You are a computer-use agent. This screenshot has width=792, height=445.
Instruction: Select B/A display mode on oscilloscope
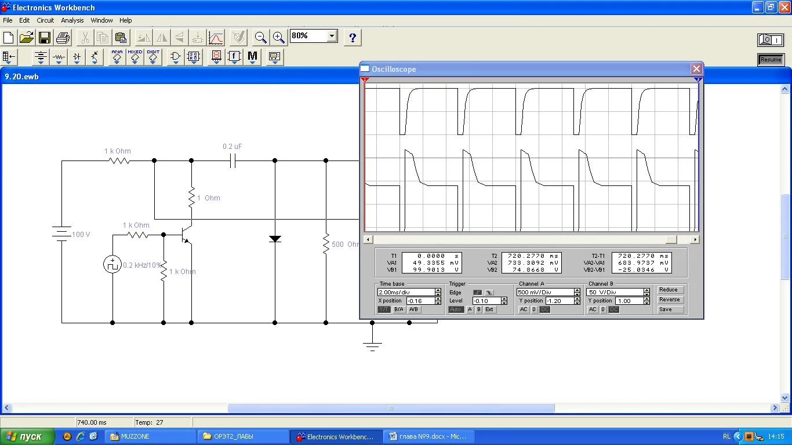(399, 309)
